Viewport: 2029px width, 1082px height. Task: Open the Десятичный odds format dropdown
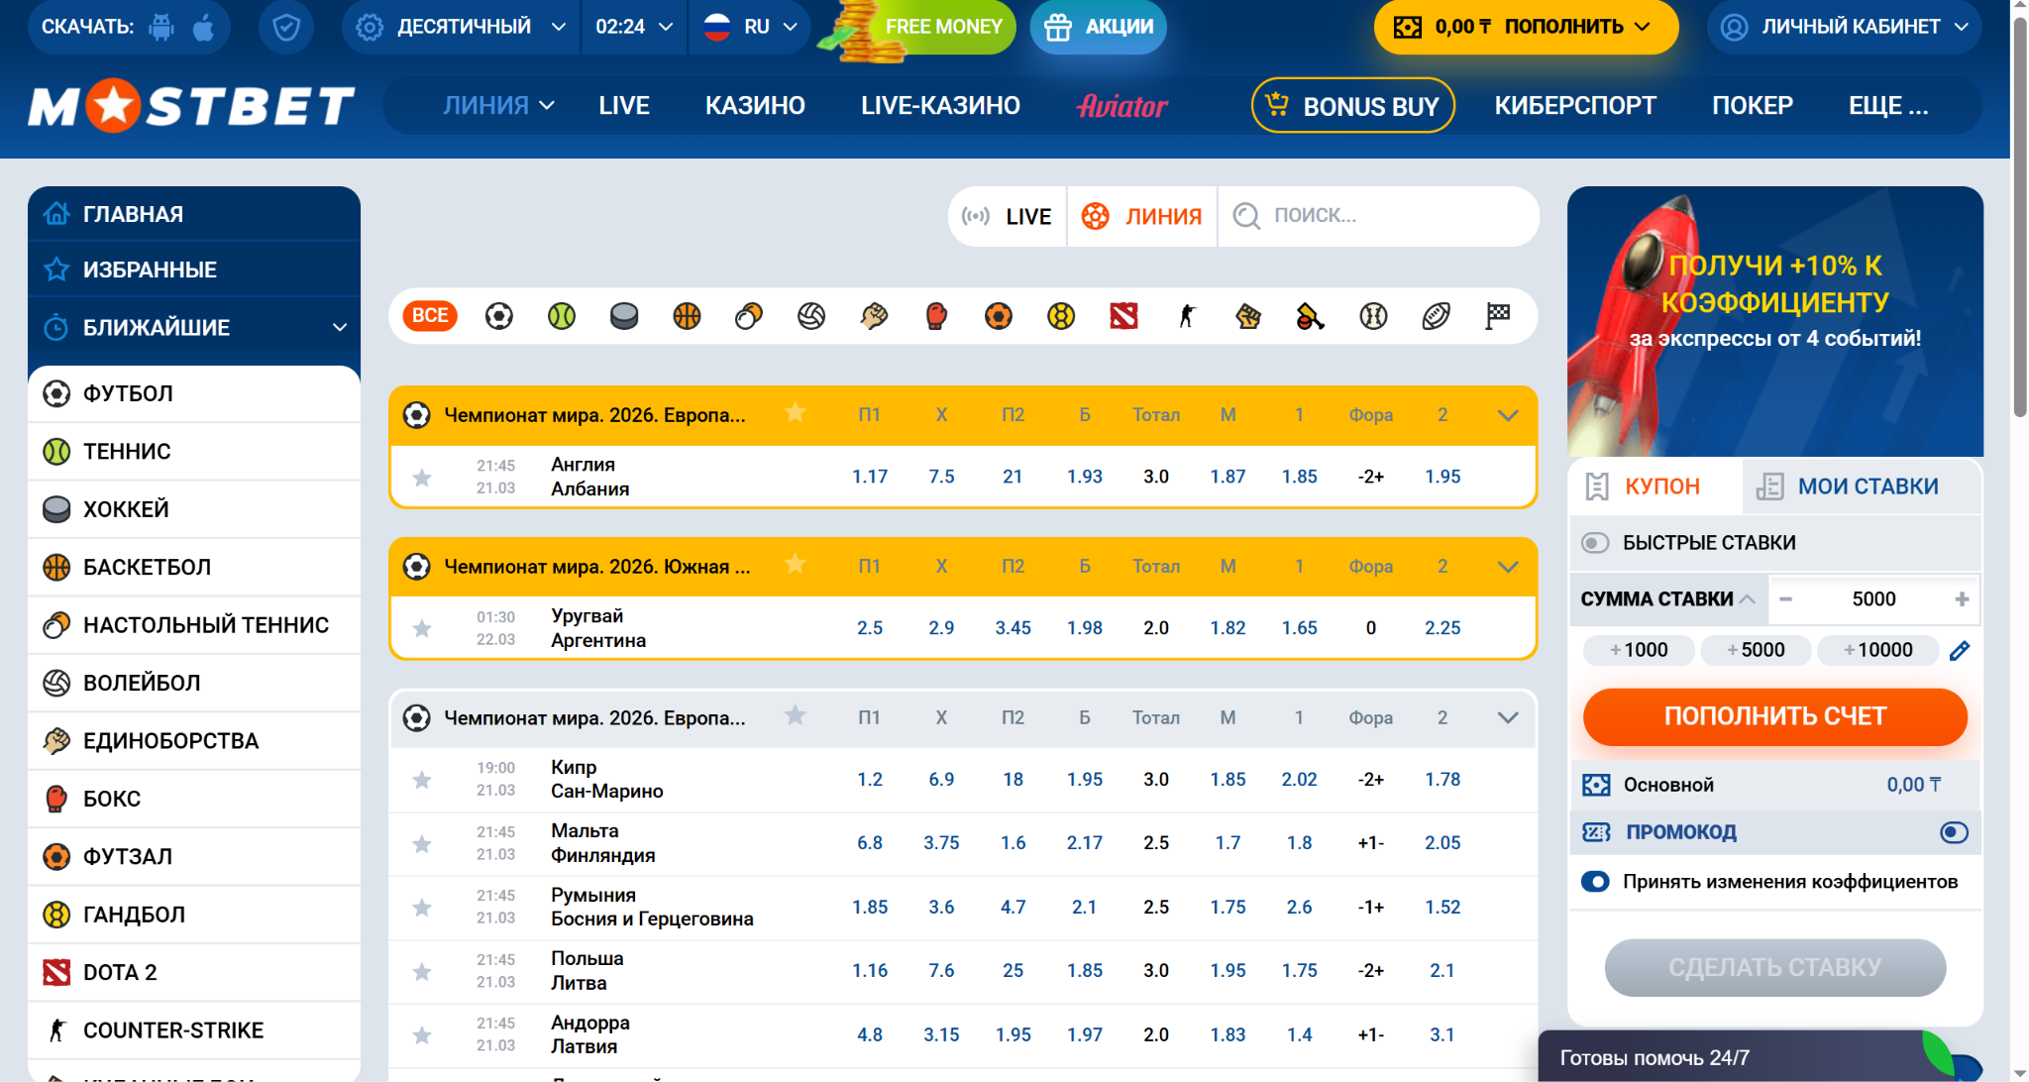pos(461,27)
